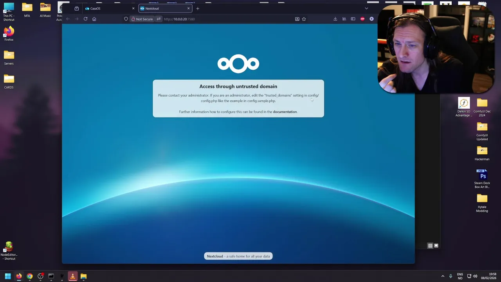Image resolution: width=501 pixels, height=282 pixels.
Task: Select the Steam Deck Box Art PSD file
Action: point(482,179)
